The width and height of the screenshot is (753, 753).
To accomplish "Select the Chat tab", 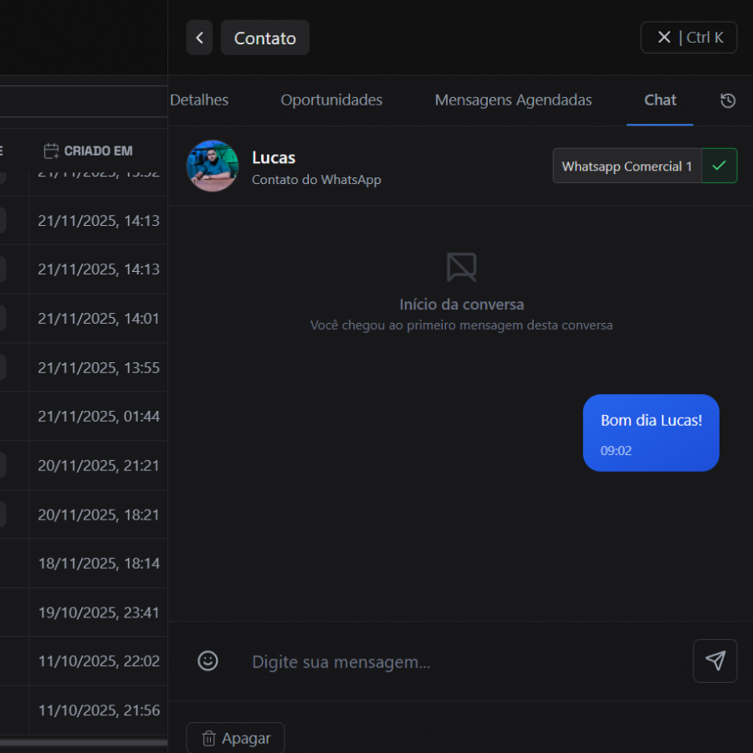I will coord(660,100).
